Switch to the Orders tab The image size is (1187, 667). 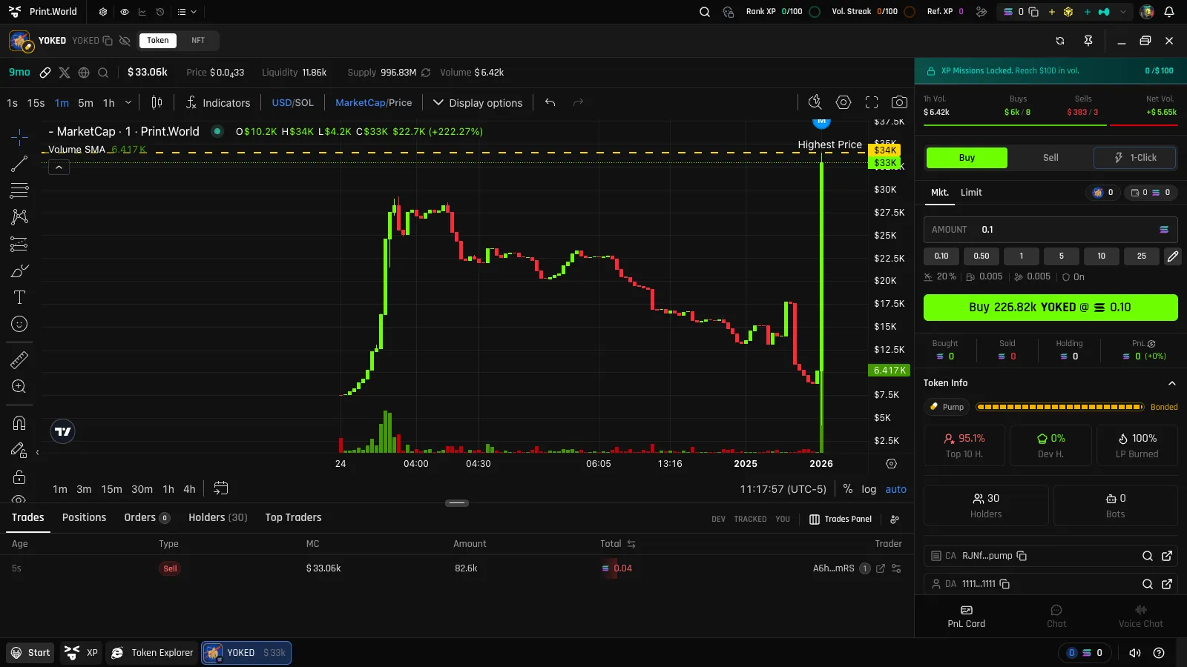tap(147, 517)
